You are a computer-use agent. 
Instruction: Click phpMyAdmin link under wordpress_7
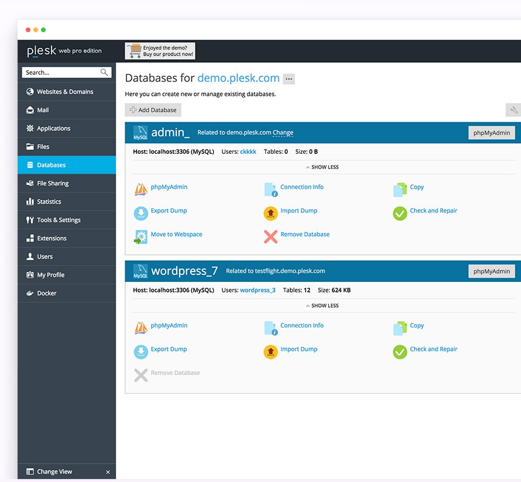pos(169,325)
